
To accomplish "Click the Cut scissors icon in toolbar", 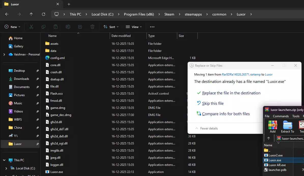I will 31,27.
